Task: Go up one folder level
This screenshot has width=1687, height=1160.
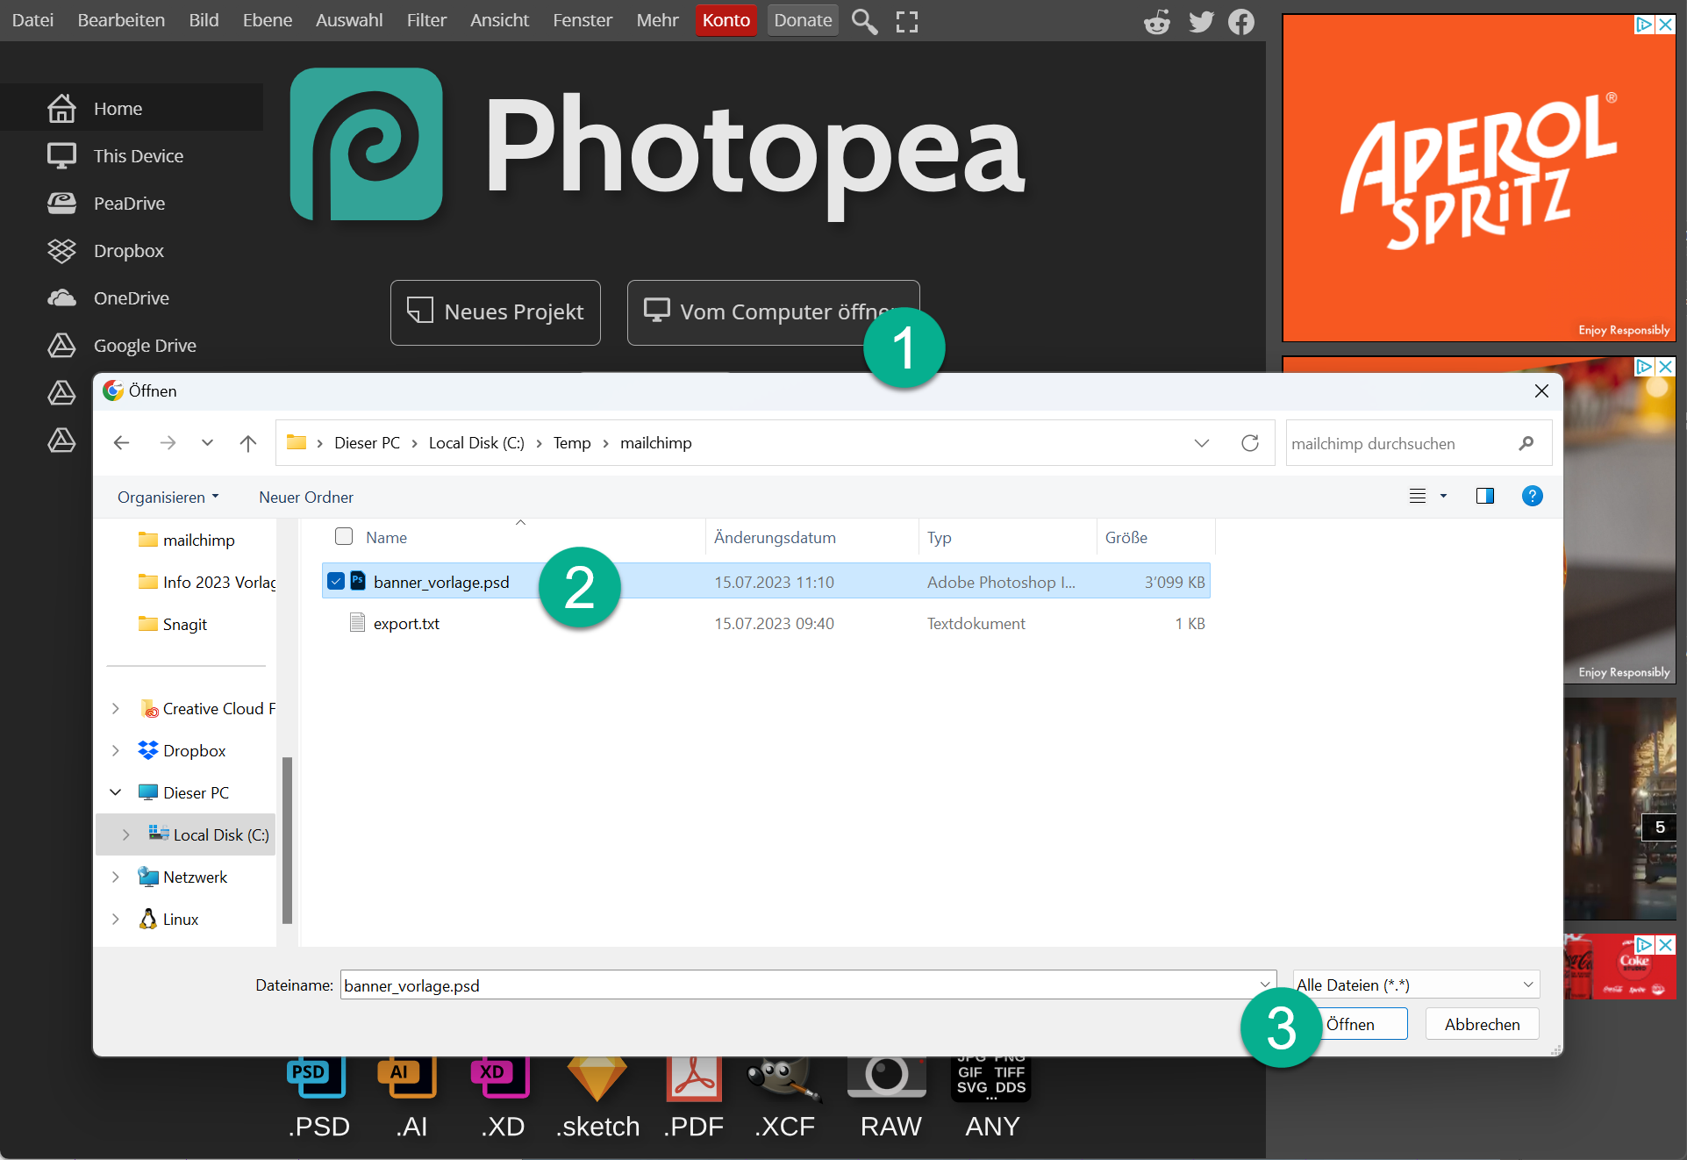Action: pyautogui.click(x=248, y=443)
